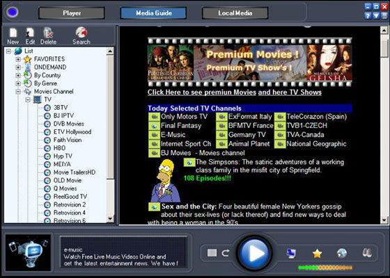Open National Geographic channel link
The image size is (390, 278).
click(316, 144)
